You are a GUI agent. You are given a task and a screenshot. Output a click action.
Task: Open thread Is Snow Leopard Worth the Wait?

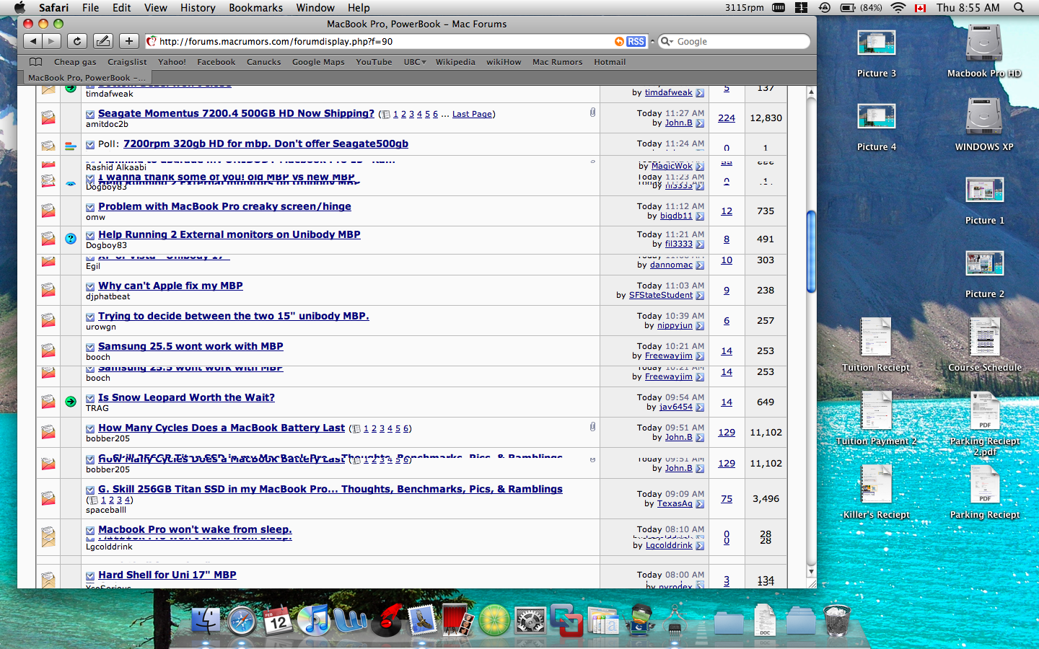point(186,397)
